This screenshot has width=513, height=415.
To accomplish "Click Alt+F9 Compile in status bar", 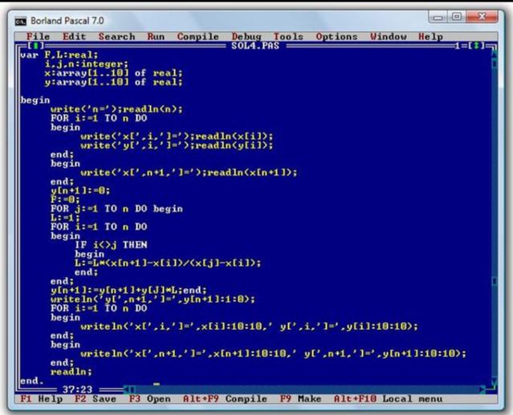I will [x=225, y=399].
